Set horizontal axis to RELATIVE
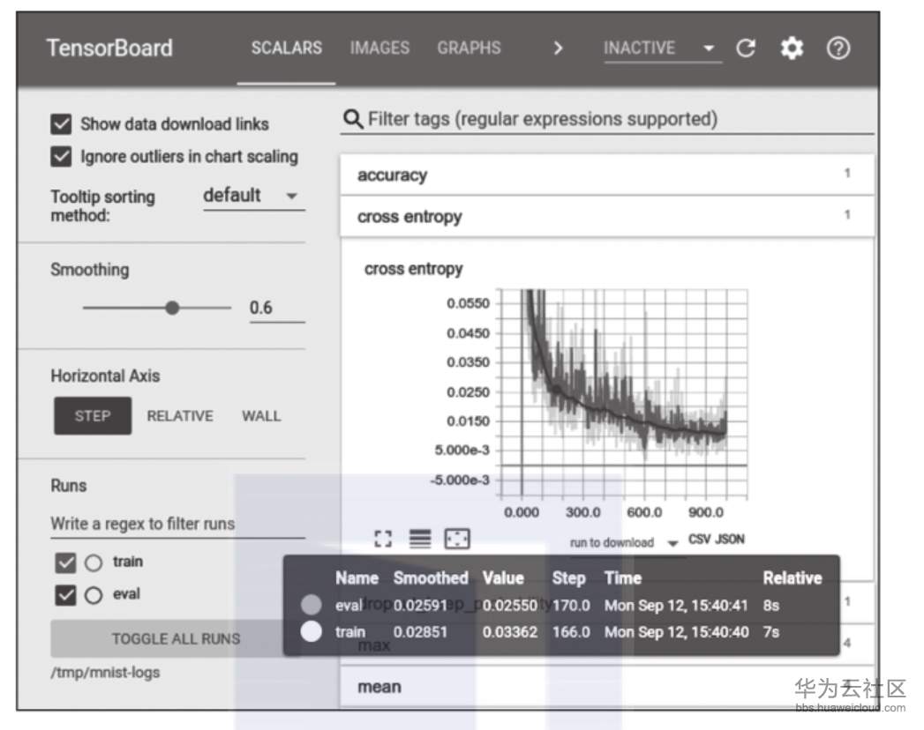924x730 pixels. [180, 416]
